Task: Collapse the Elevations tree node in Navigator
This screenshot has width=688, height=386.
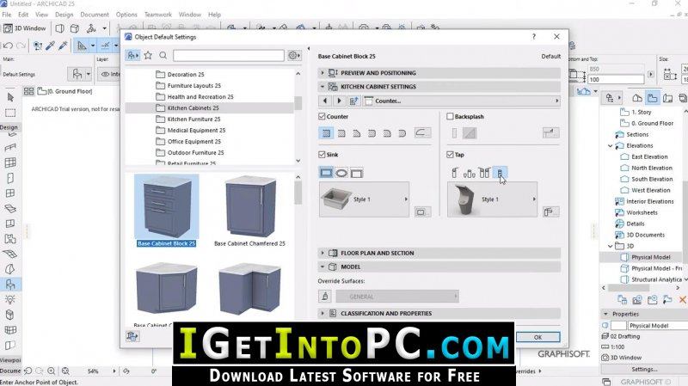Action: point(610,145)
